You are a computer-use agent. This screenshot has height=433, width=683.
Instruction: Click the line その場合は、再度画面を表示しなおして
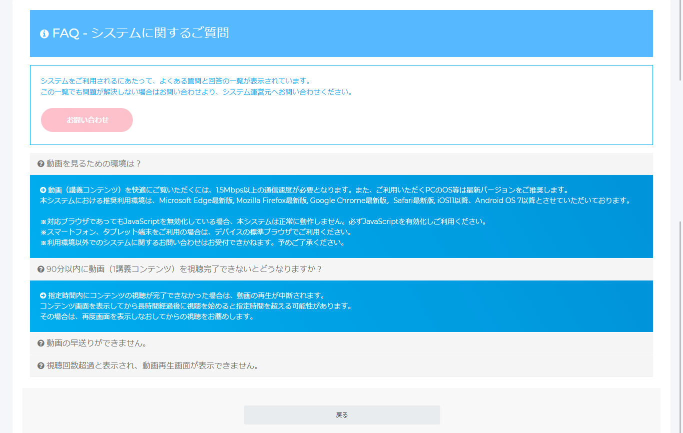(147, 317)
